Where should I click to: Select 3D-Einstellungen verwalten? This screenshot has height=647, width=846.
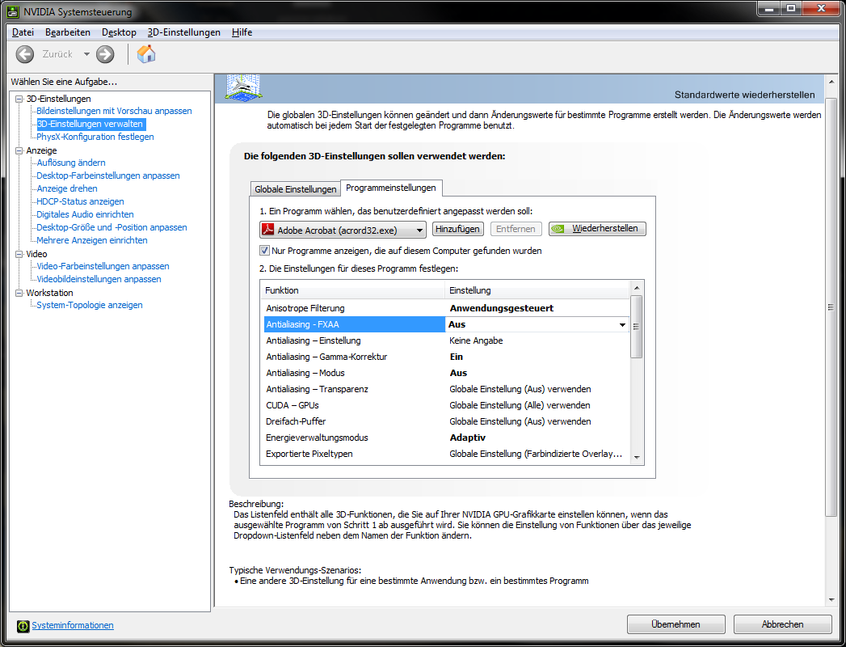90,124
